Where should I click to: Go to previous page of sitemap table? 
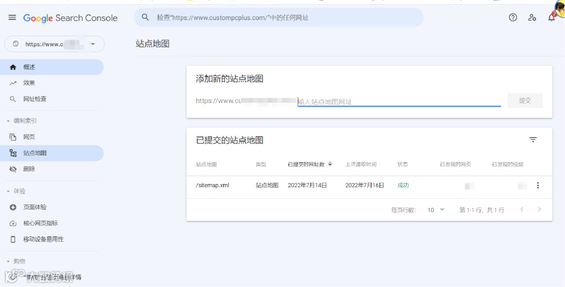pos(522,209)
